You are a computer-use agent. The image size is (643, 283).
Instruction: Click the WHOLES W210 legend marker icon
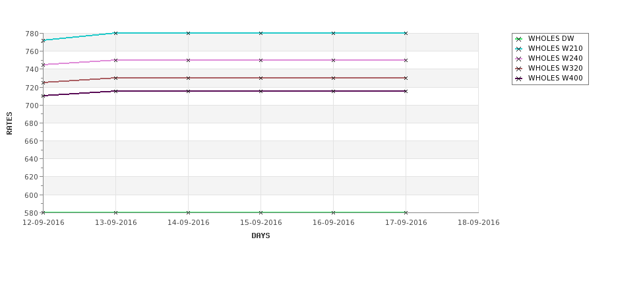pyautogui.click(x=518, y=49)
